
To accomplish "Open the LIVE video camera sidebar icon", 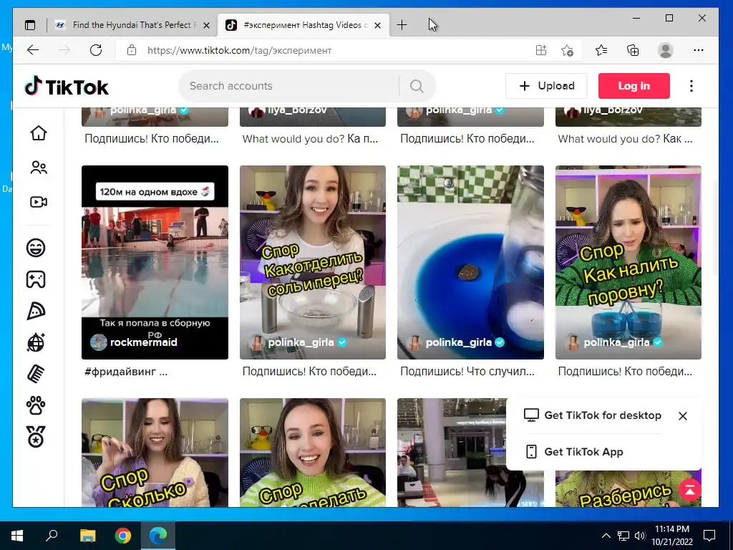I will 39,202.
